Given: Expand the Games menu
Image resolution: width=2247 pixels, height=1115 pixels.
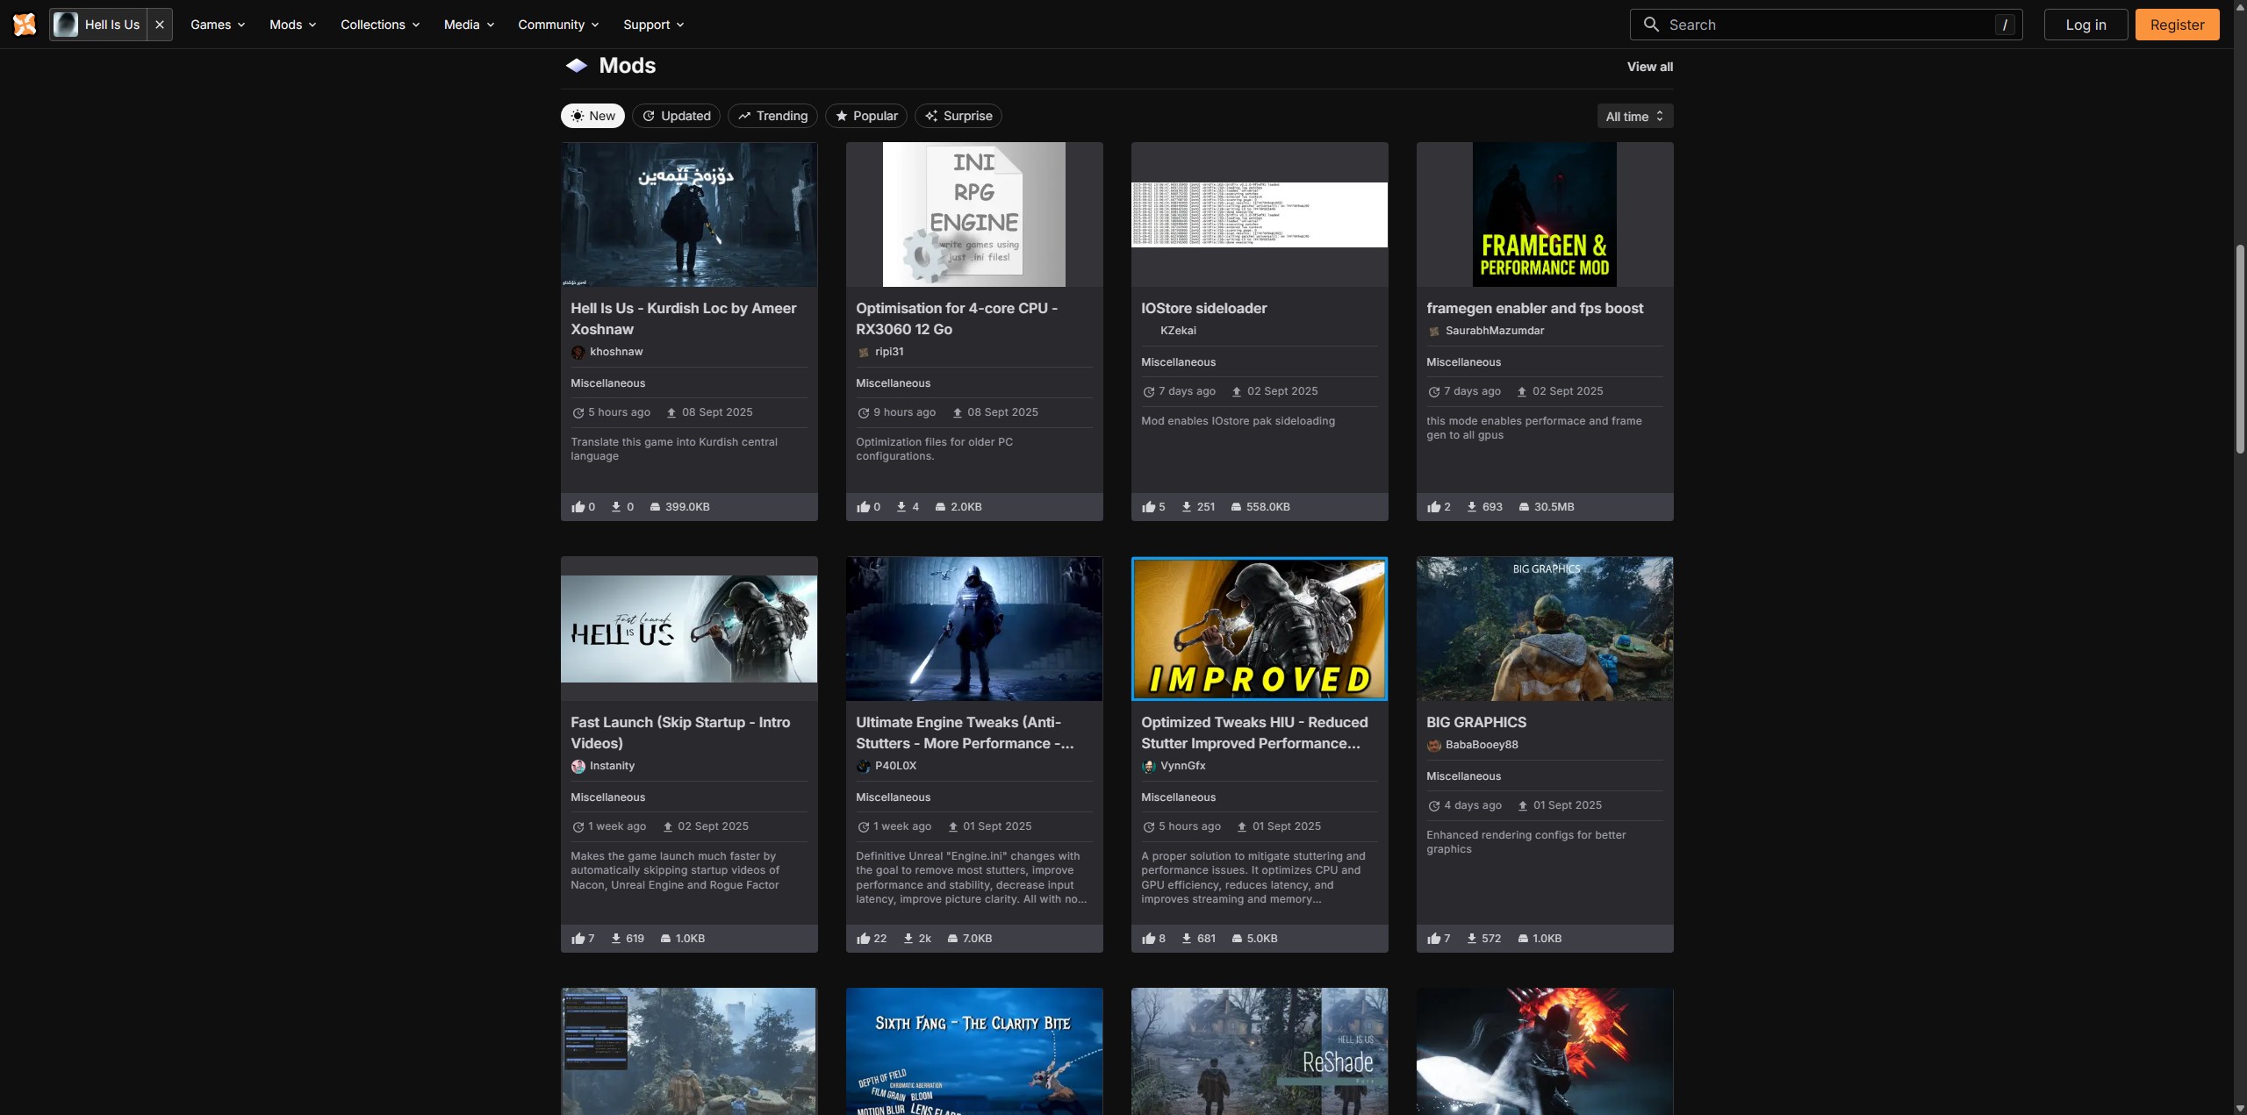Looking at the screenshot, I should coord(218,25).
